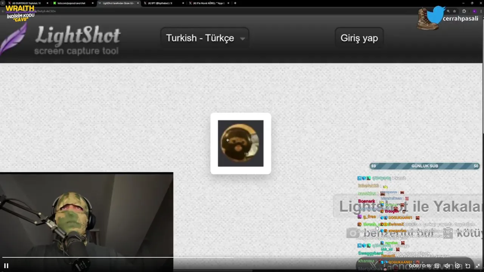Click the Boenark chat username
Viewport: 484px width, 272px height.
(x=366, y=201)
